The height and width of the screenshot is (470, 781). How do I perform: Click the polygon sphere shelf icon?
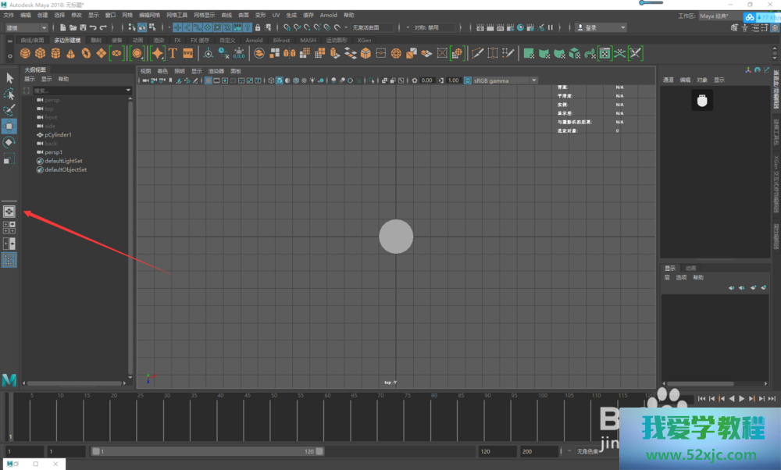(26, 53)
